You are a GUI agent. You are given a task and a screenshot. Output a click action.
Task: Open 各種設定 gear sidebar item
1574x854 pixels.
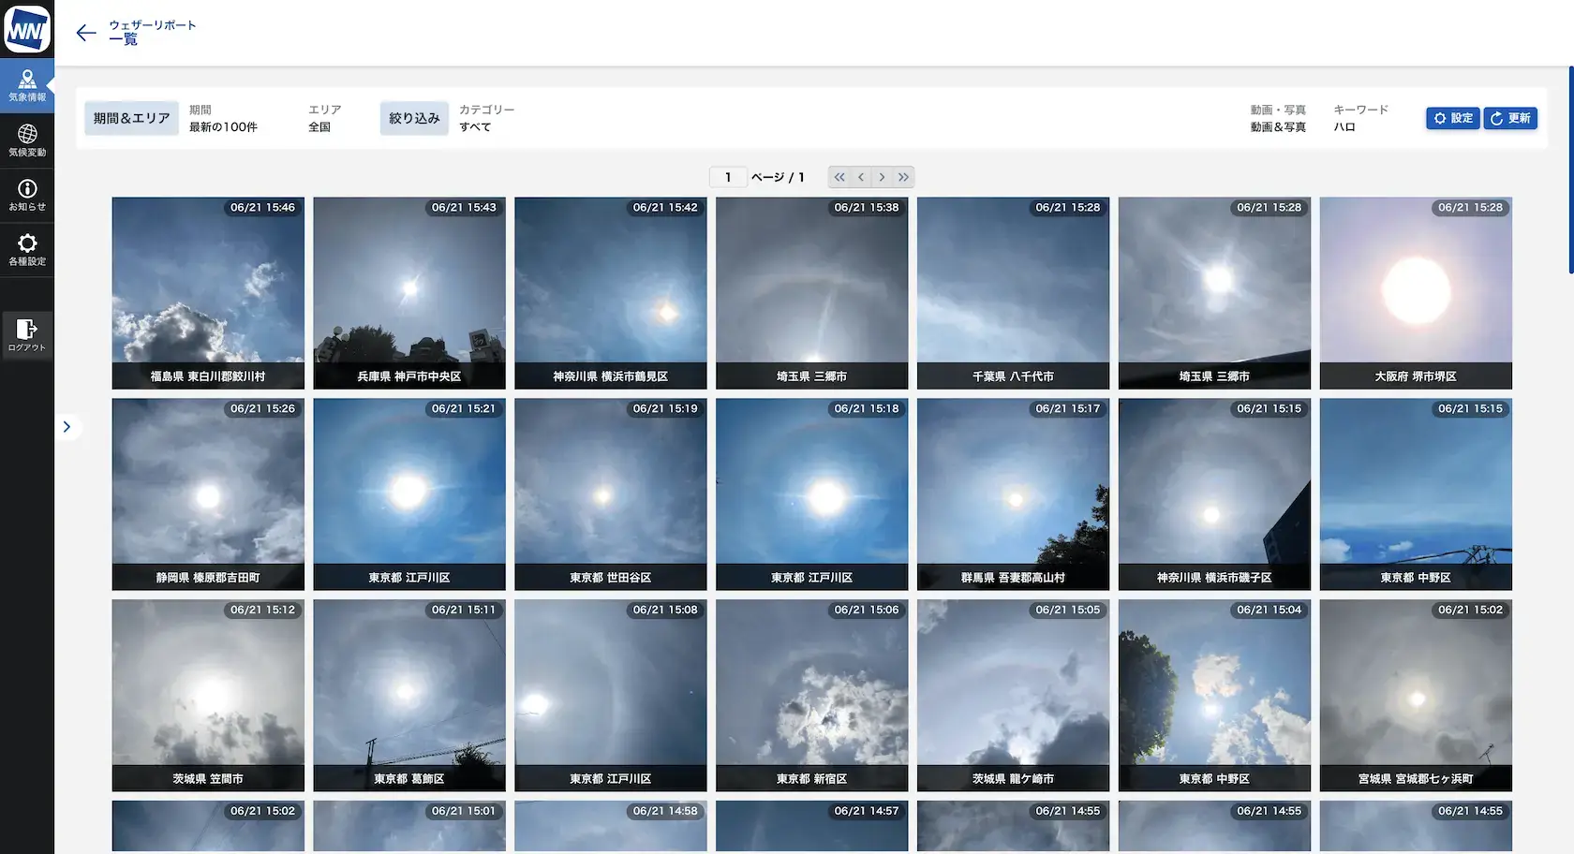point(27,250)
